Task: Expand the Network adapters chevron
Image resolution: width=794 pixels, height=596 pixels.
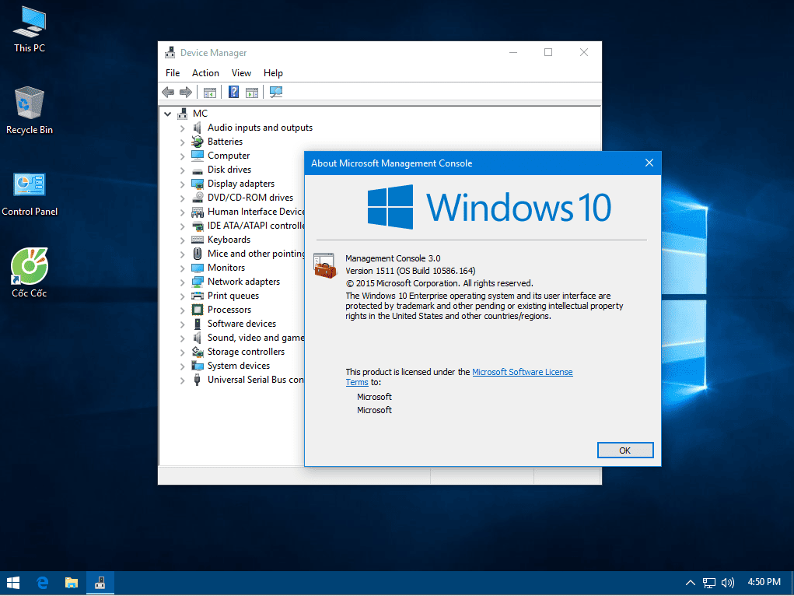Action: (182, 282)
